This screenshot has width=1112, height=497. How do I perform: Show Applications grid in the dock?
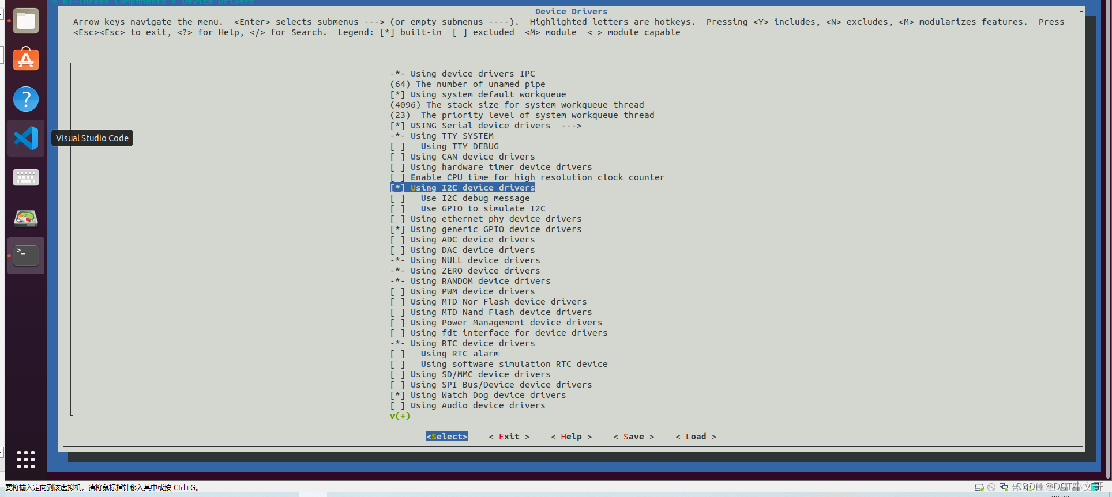coord(26,459)
